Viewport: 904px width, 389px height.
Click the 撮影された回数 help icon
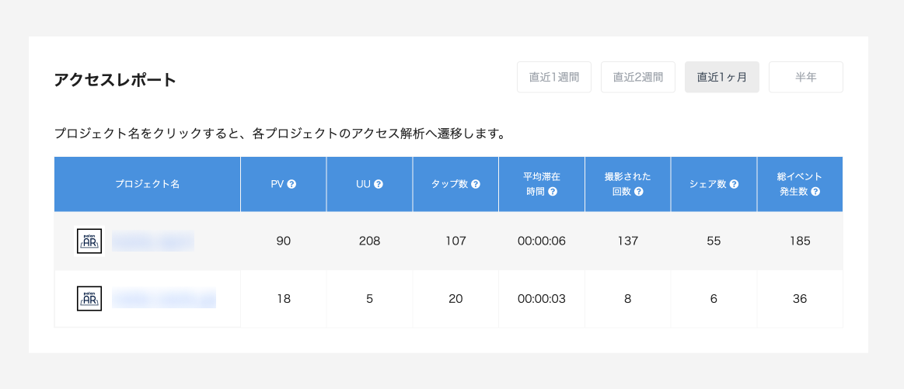coord(638,192)
